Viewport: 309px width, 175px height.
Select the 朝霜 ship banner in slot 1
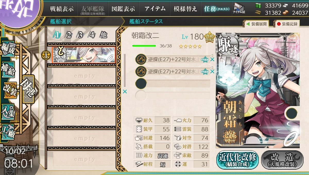pyautogui.click(x=83, y=55)
